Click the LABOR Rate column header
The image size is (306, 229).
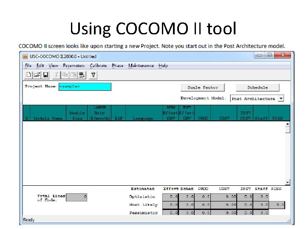tap(99, 113)
